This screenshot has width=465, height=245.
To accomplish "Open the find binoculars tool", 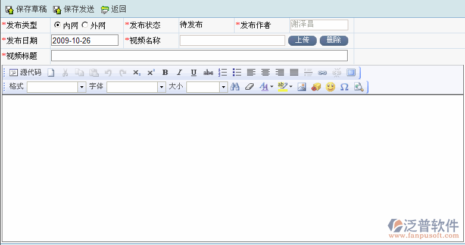I will tap(235, 87).
